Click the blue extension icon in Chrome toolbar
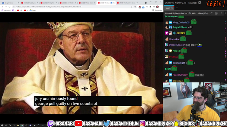The height and width of the screenshot is (127, 227). click(143, 7)
